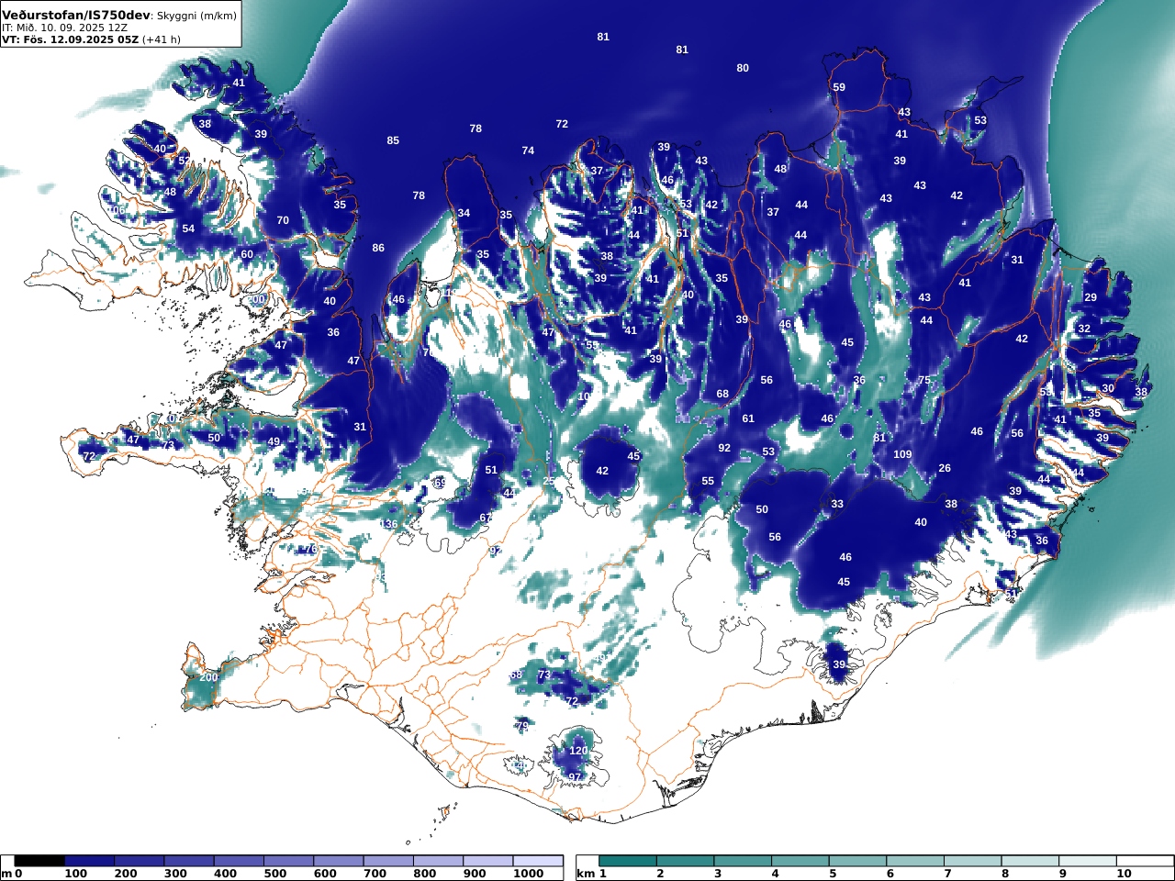Screen dimensions: 1175x881
Task: Click the visibility value 61 in central highlands
Action: coord(748,418)
